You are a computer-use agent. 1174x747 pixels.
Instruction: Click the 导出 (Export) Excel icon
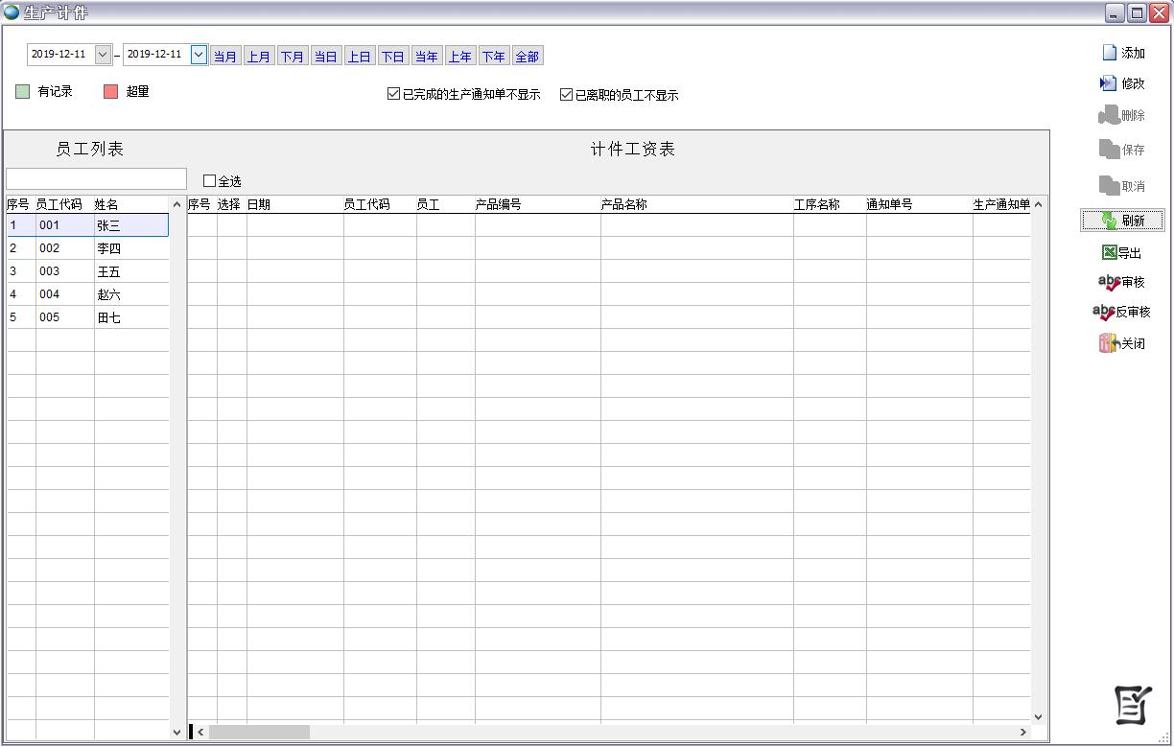coord(1109,252)
